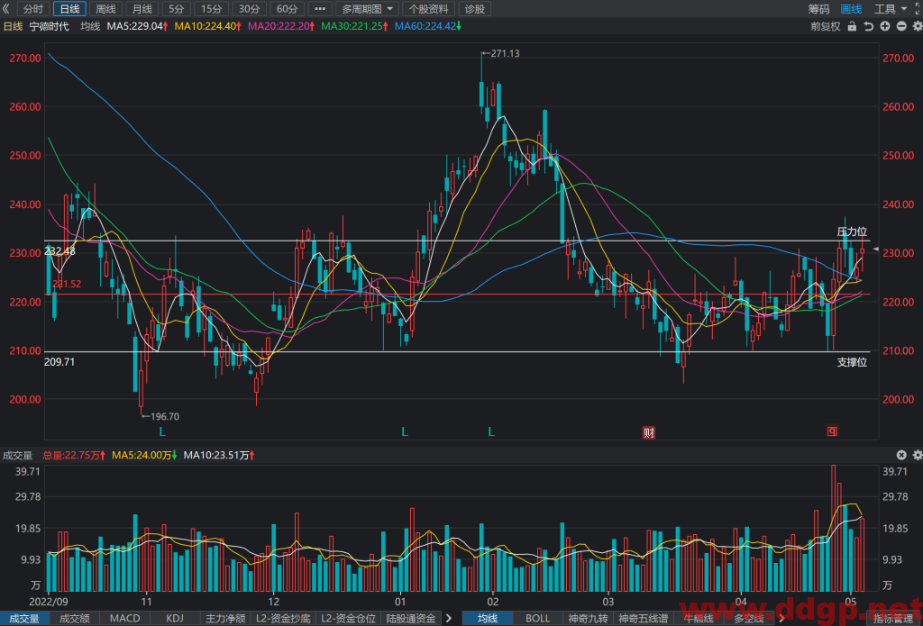The image size is (923, 626).
Task: Click the L marker below January
Action: [x=405, y=432]
